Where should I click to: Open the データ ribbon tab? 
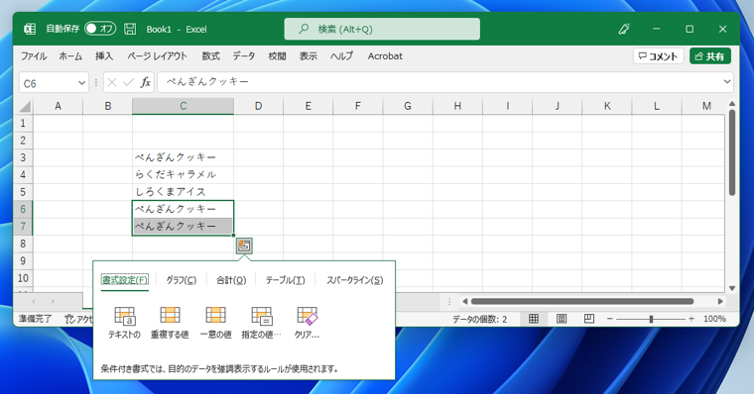click(x=244, y=56)
